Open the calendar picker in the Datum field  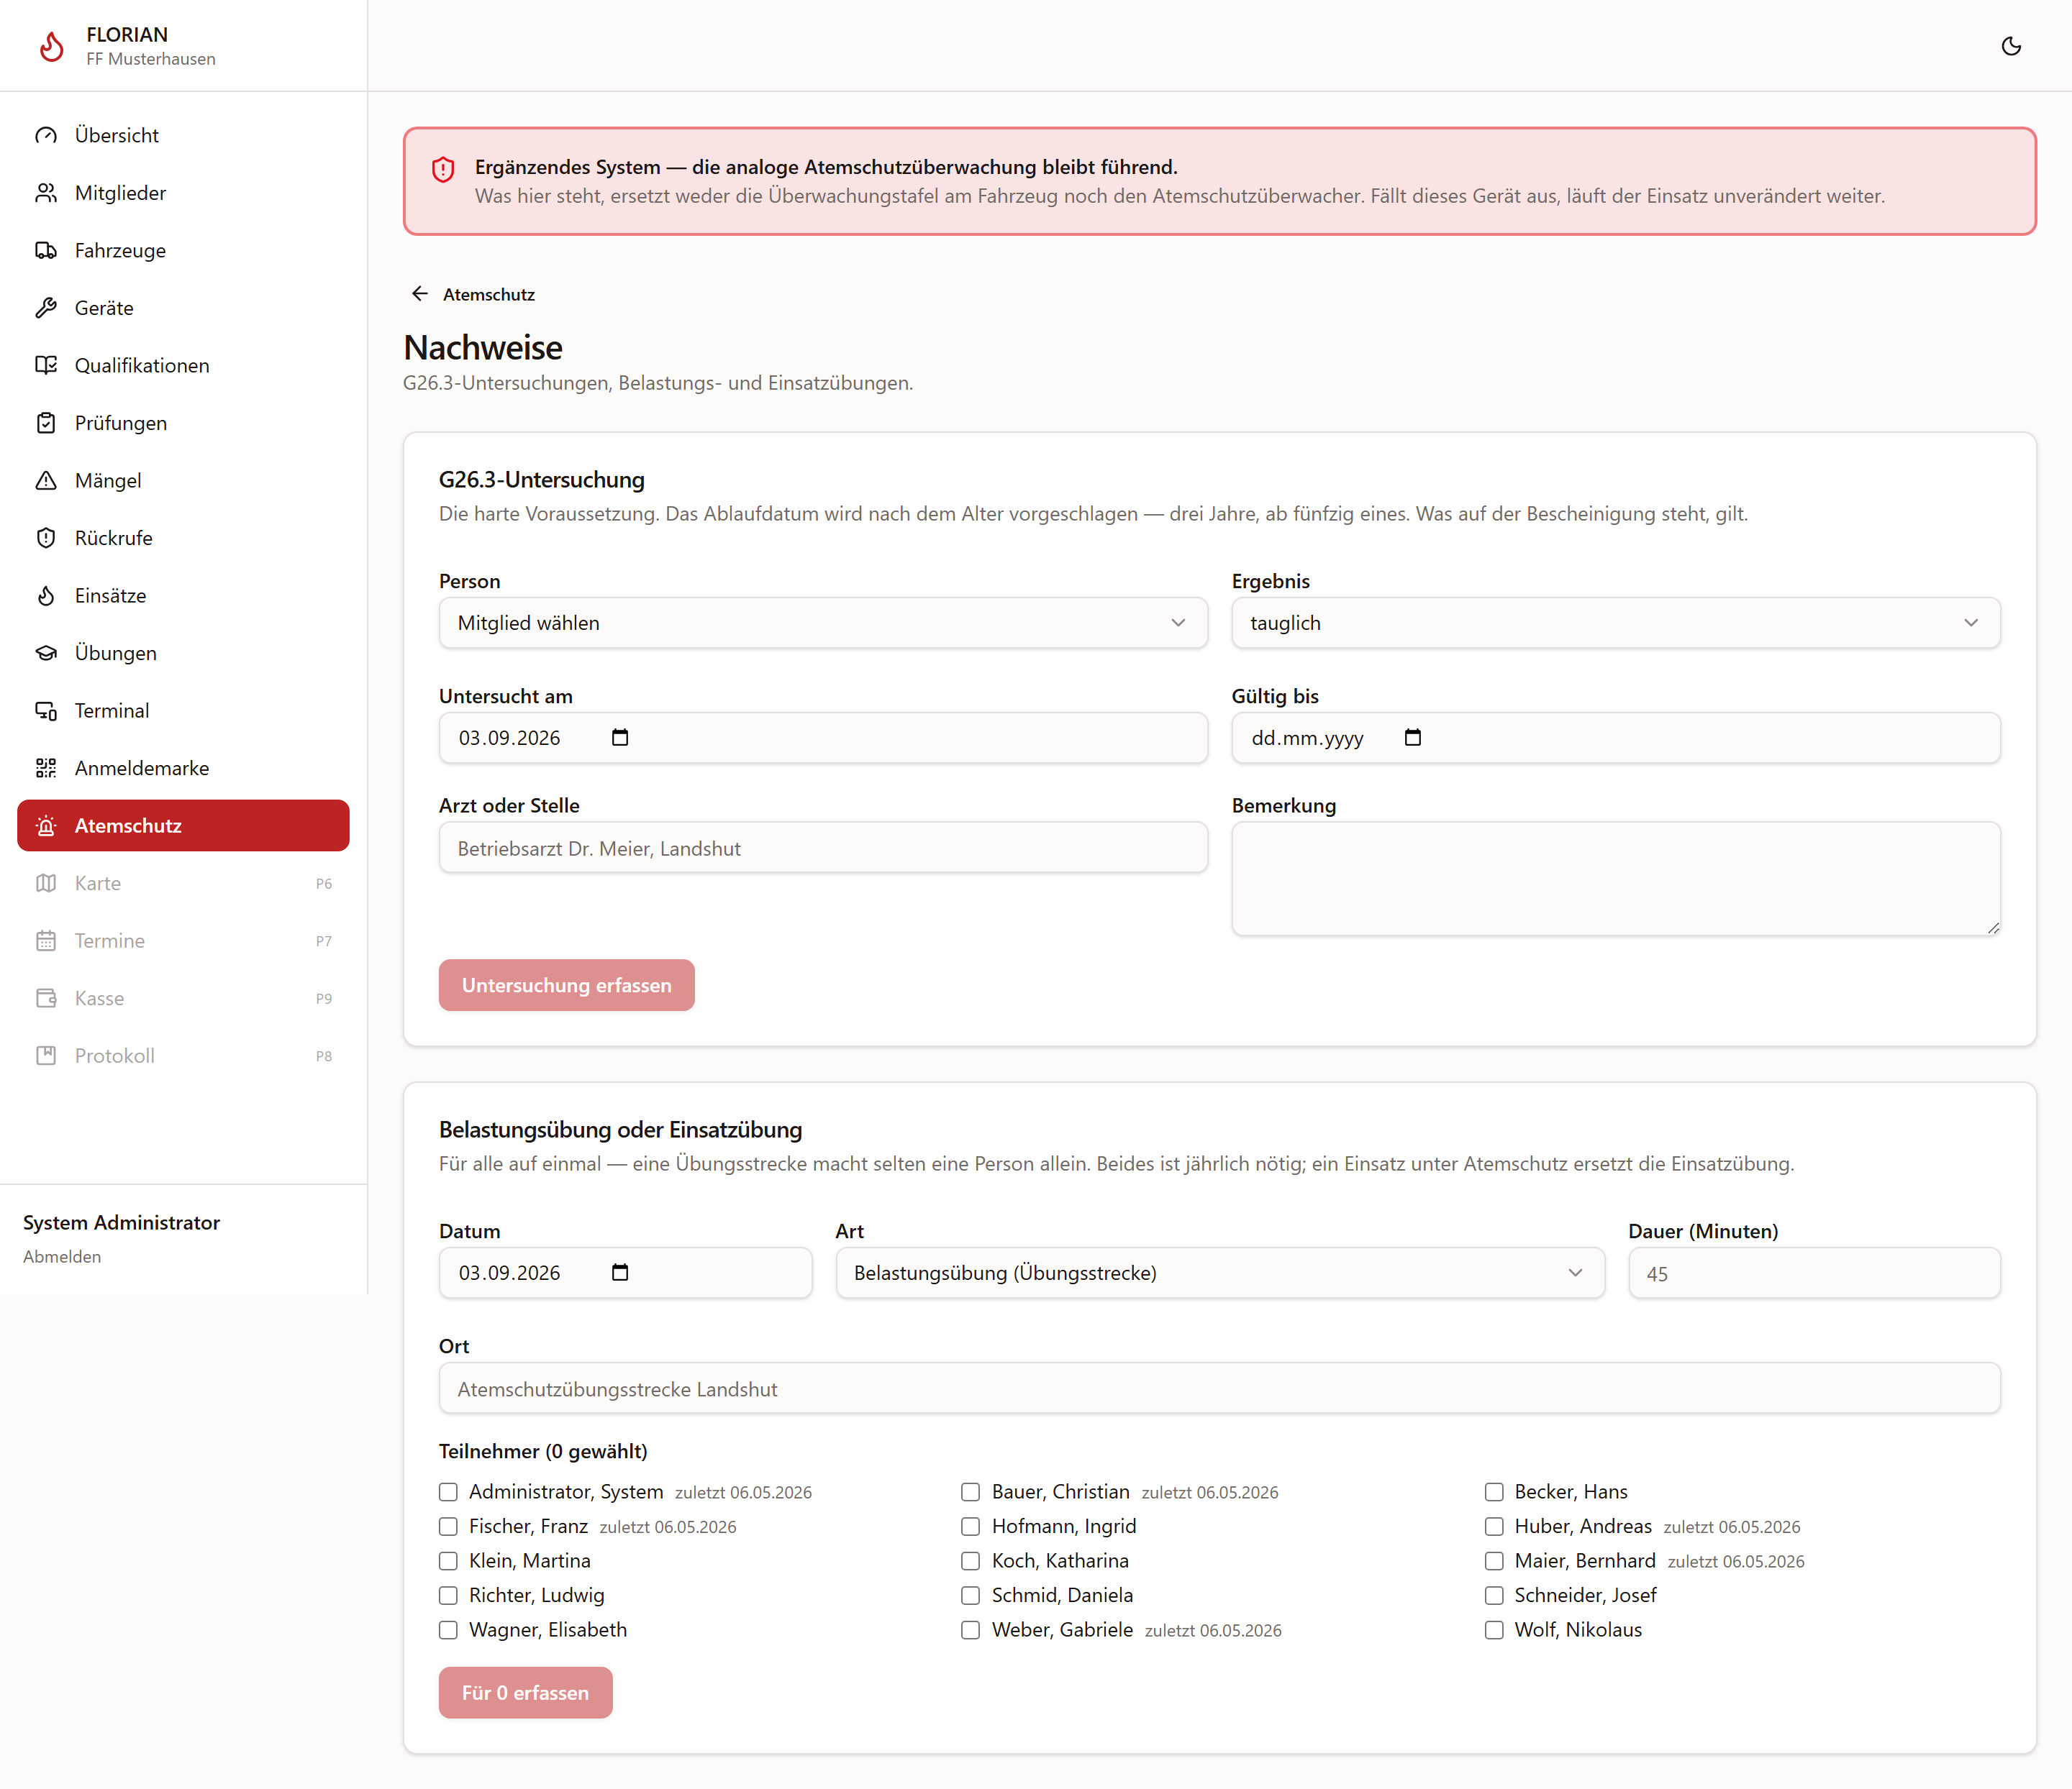(620, 1272)
